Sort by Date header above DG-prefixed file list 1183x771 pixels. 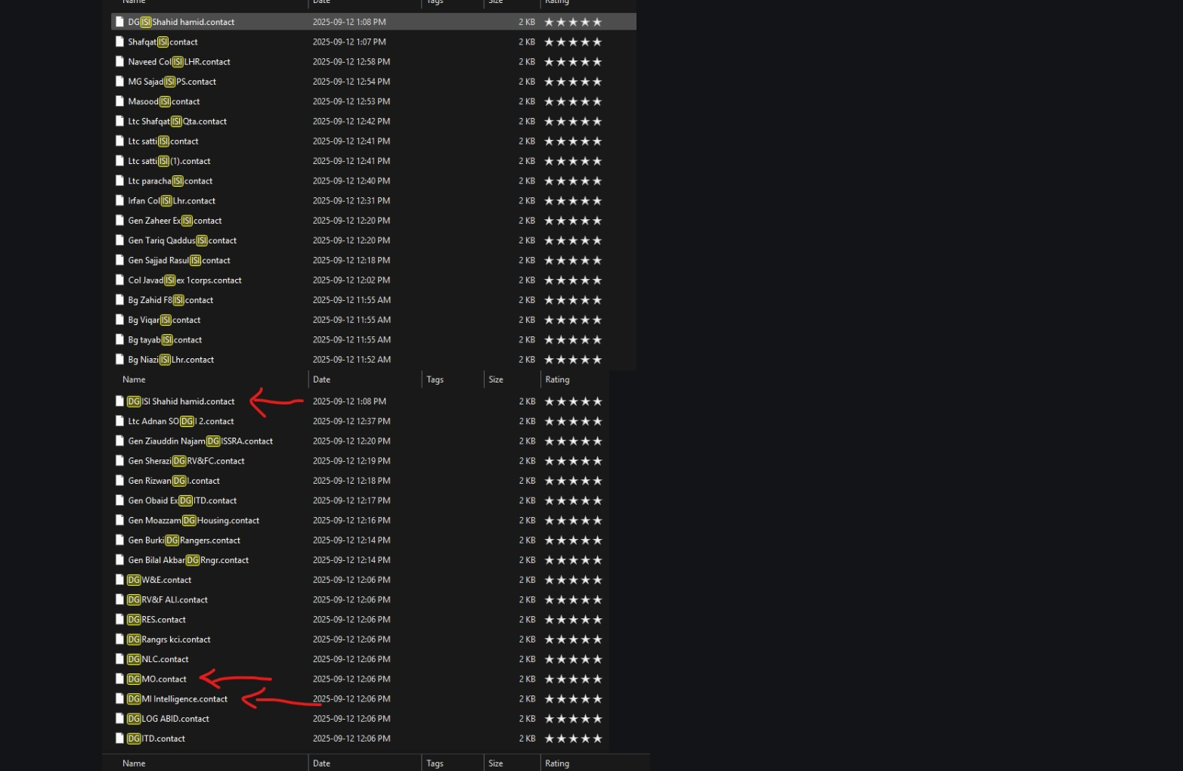(322, 379)
